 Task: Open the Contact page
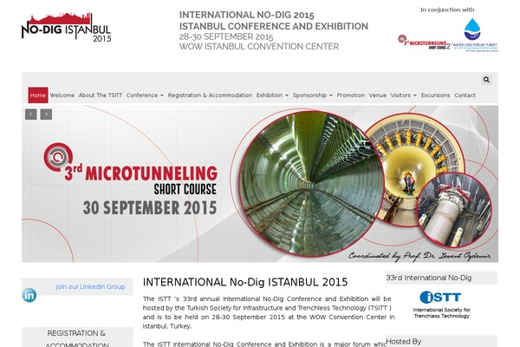(x=465, y=95)
